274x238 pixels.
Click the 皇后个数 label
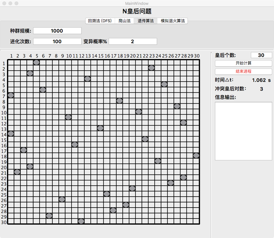[x=225, y=55]
